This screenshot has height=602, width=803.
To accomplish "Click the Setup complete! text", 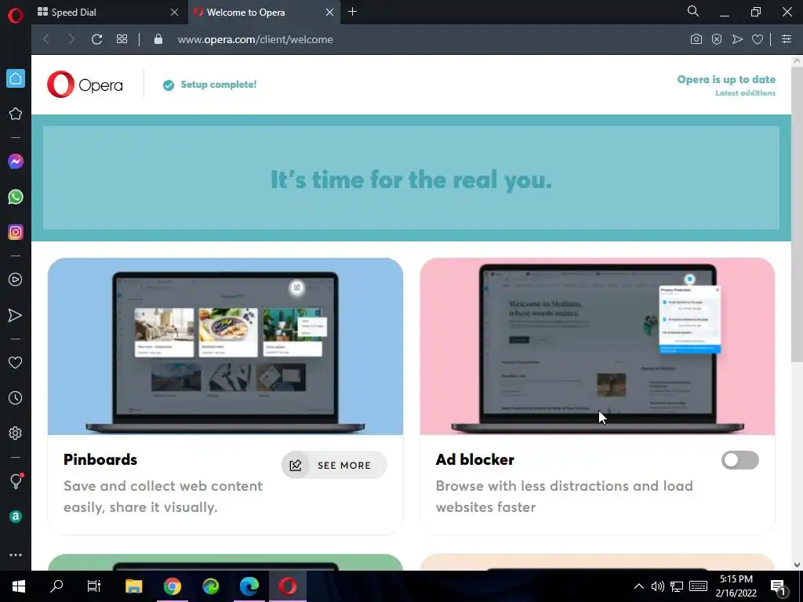I will (x=218, y=85).
